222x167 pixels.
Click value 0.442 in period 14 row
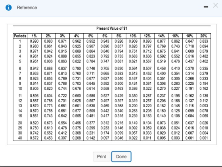(105, 111)
